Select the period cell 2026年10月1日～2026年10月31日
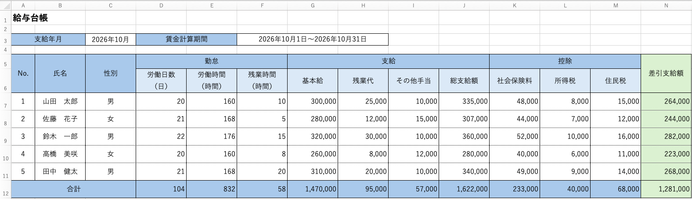The height and width of the screenshot is (199, 692). pos(313,39)
